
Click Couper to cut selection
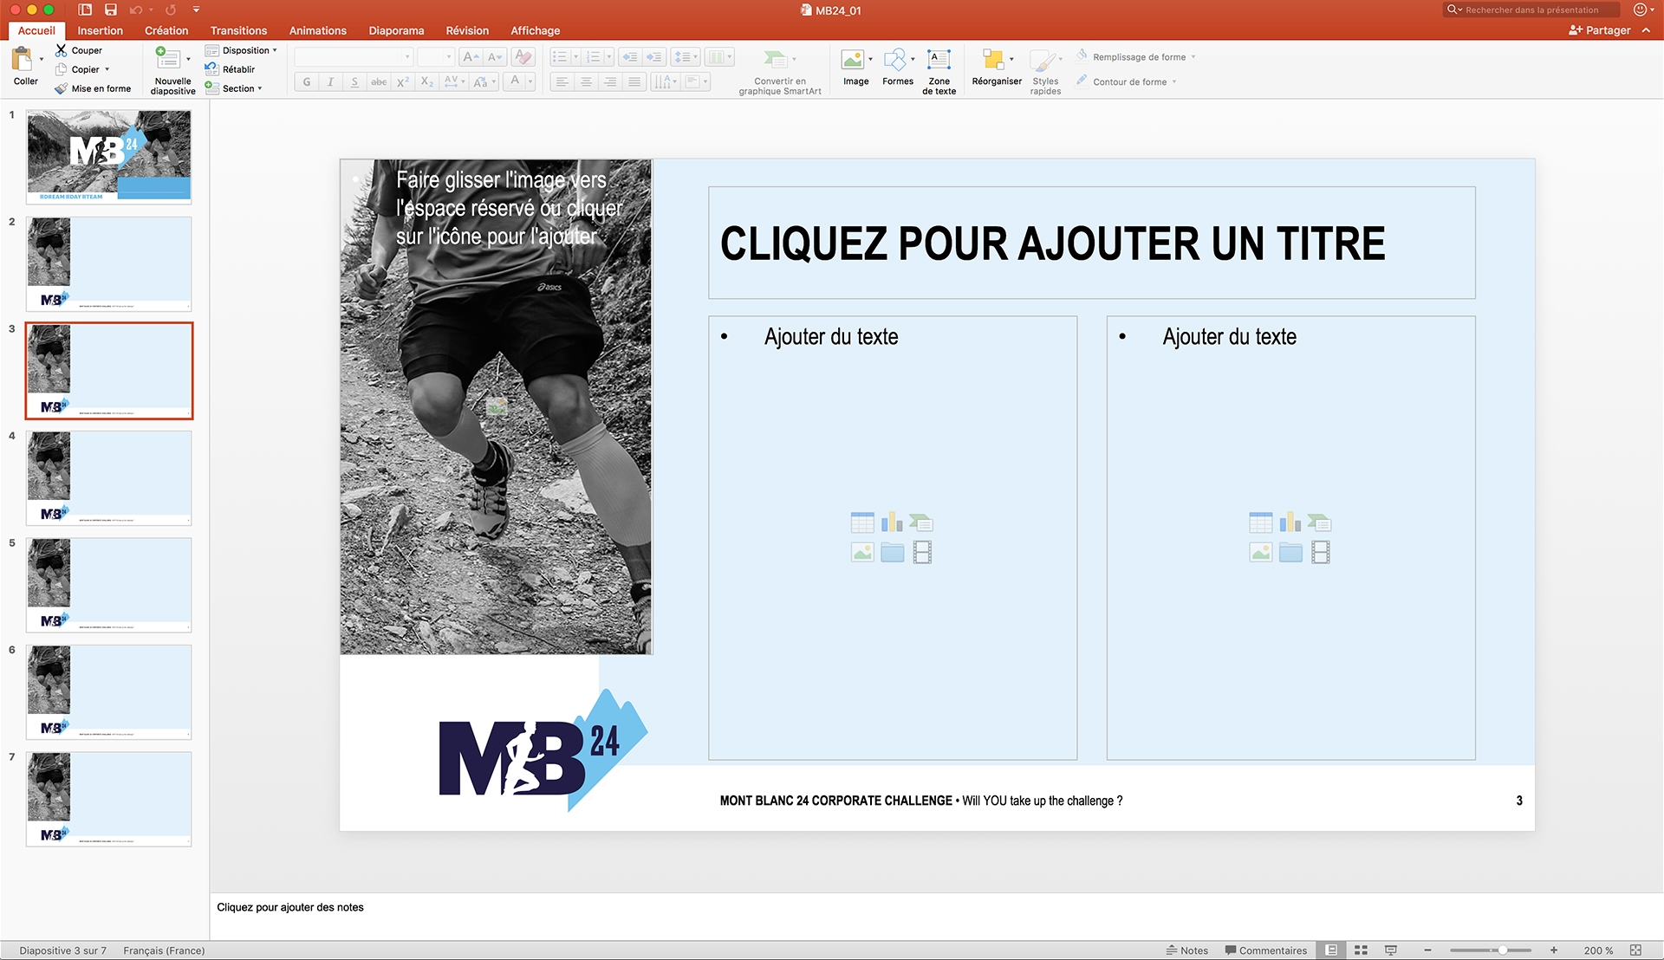pos(79,50)
